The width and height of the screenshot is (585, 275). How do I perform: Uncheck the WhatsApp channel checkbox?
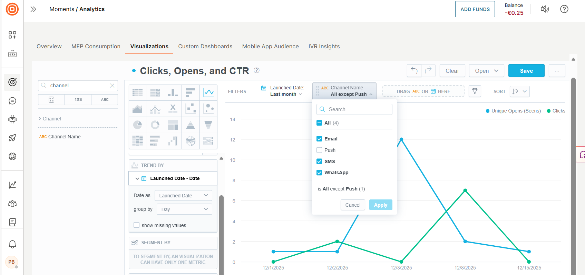(x=319, y=173)
